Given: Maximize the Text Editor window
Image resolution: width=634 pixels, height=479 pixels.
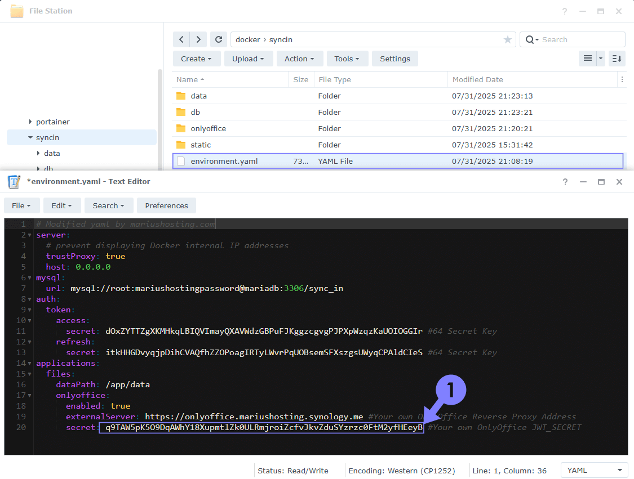Looking at the screenshot, I should (601, 182).
